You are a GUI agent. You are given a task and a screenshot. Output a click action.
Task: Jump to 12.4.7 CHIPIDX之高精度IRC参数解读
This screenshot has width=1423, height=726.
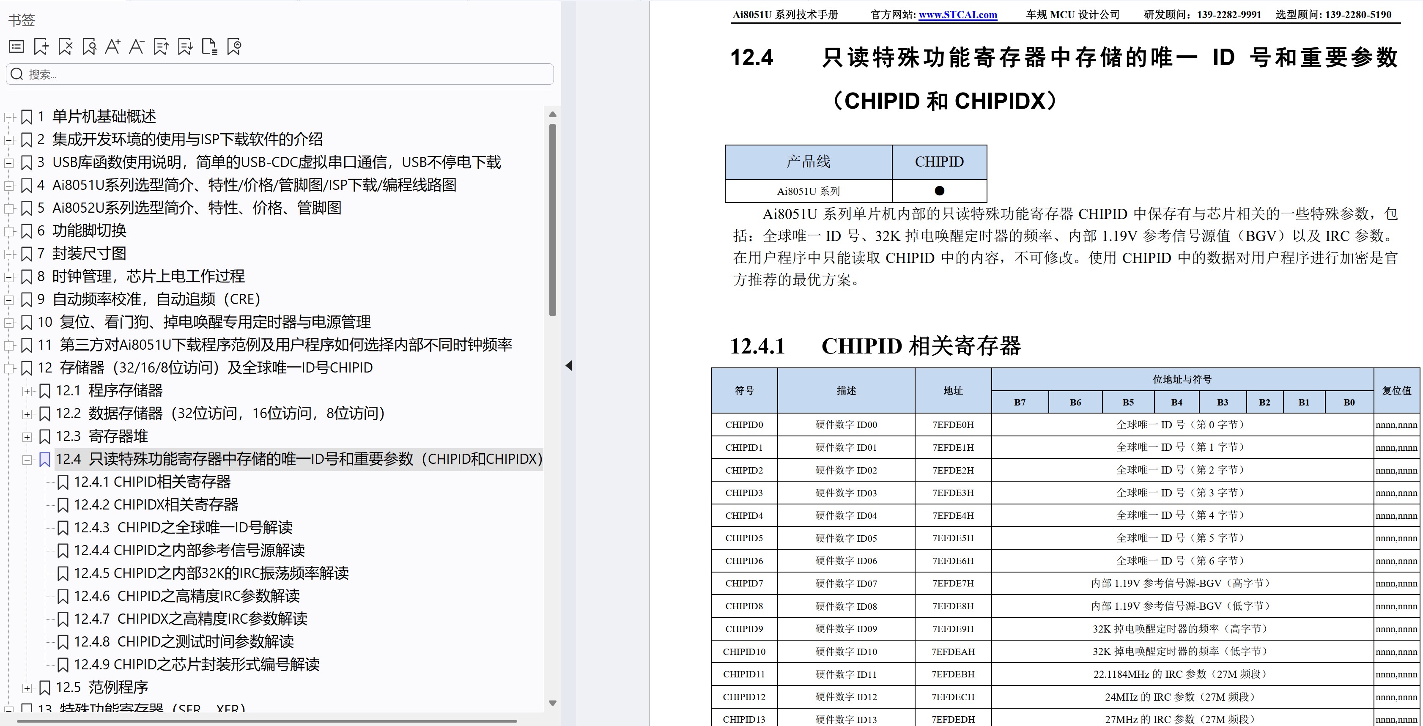(x=191, y=619)
